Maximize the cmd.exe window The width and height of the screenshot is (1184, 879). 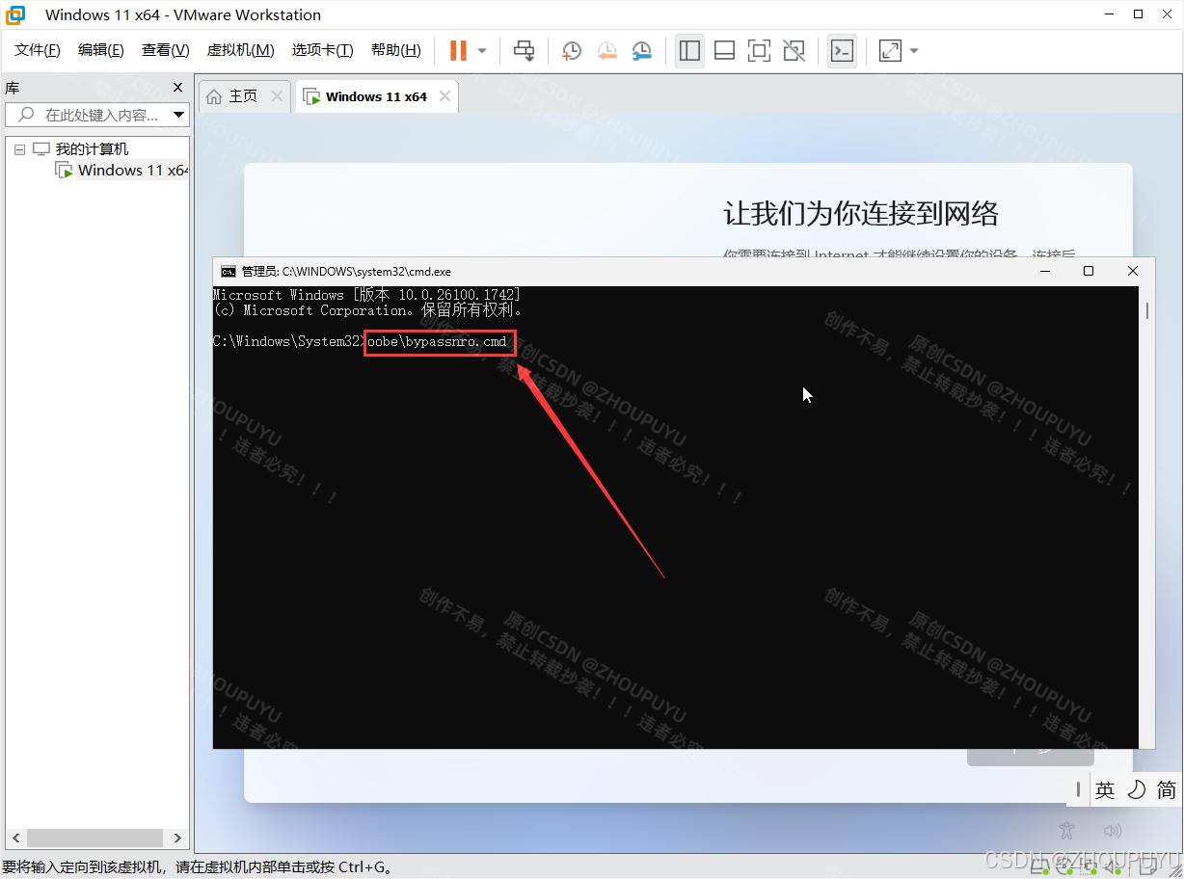click(1089, 272)
